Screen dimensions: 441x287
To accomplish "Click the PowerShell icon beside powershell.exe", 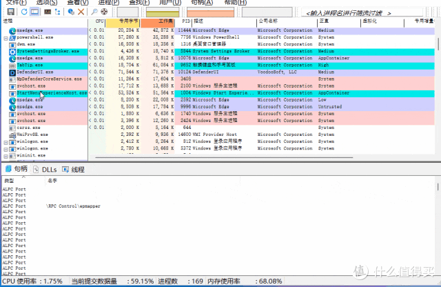I will click(12, 38).
